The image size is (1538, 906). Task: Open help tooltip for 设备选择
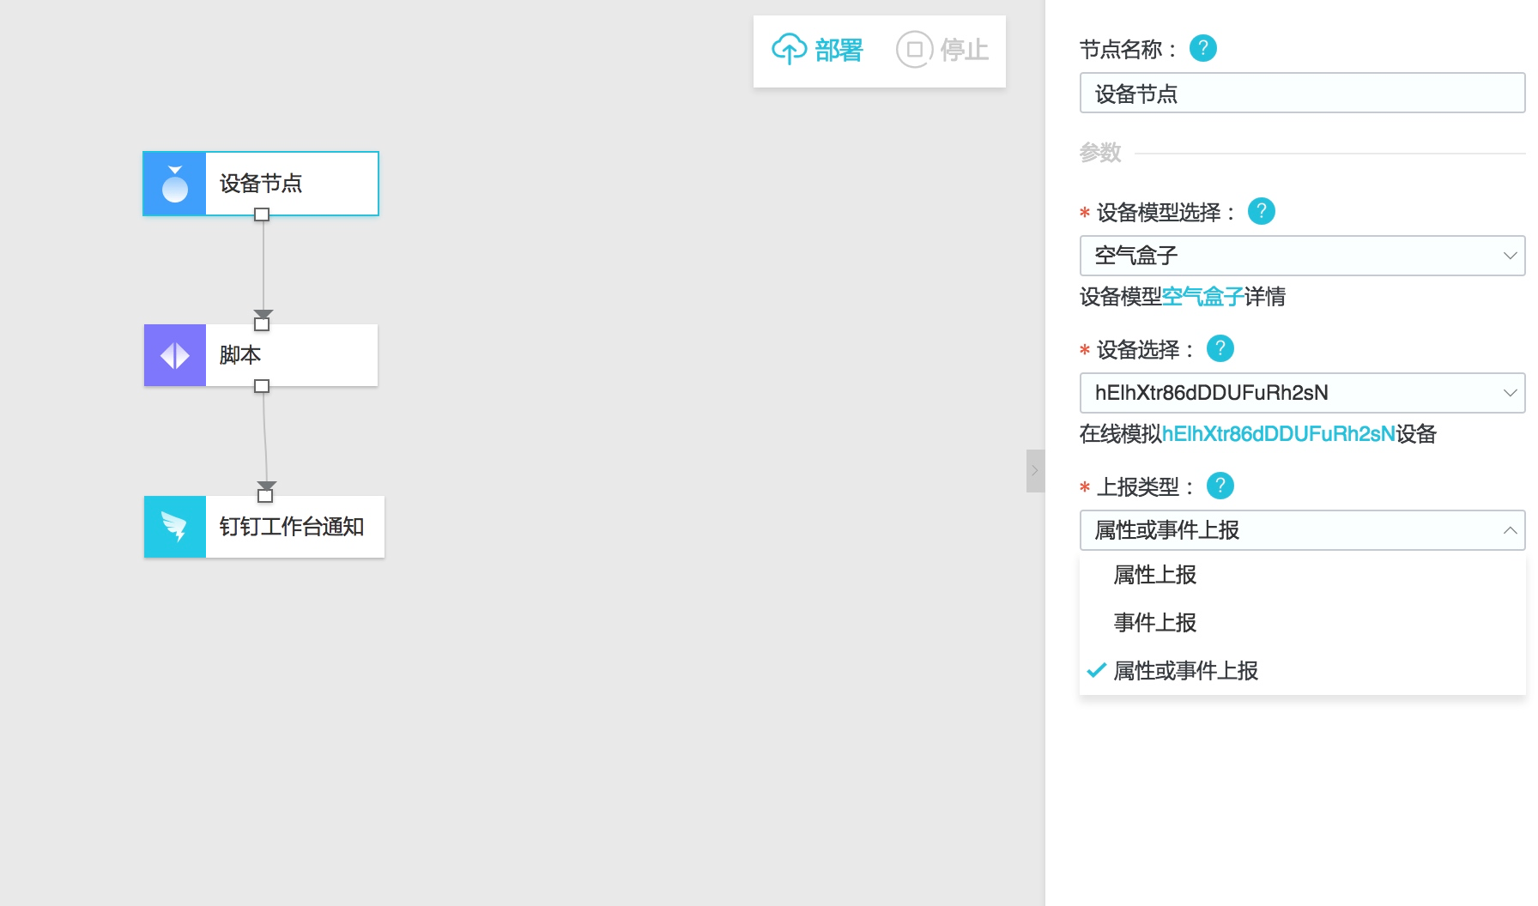pos(1220,348)
